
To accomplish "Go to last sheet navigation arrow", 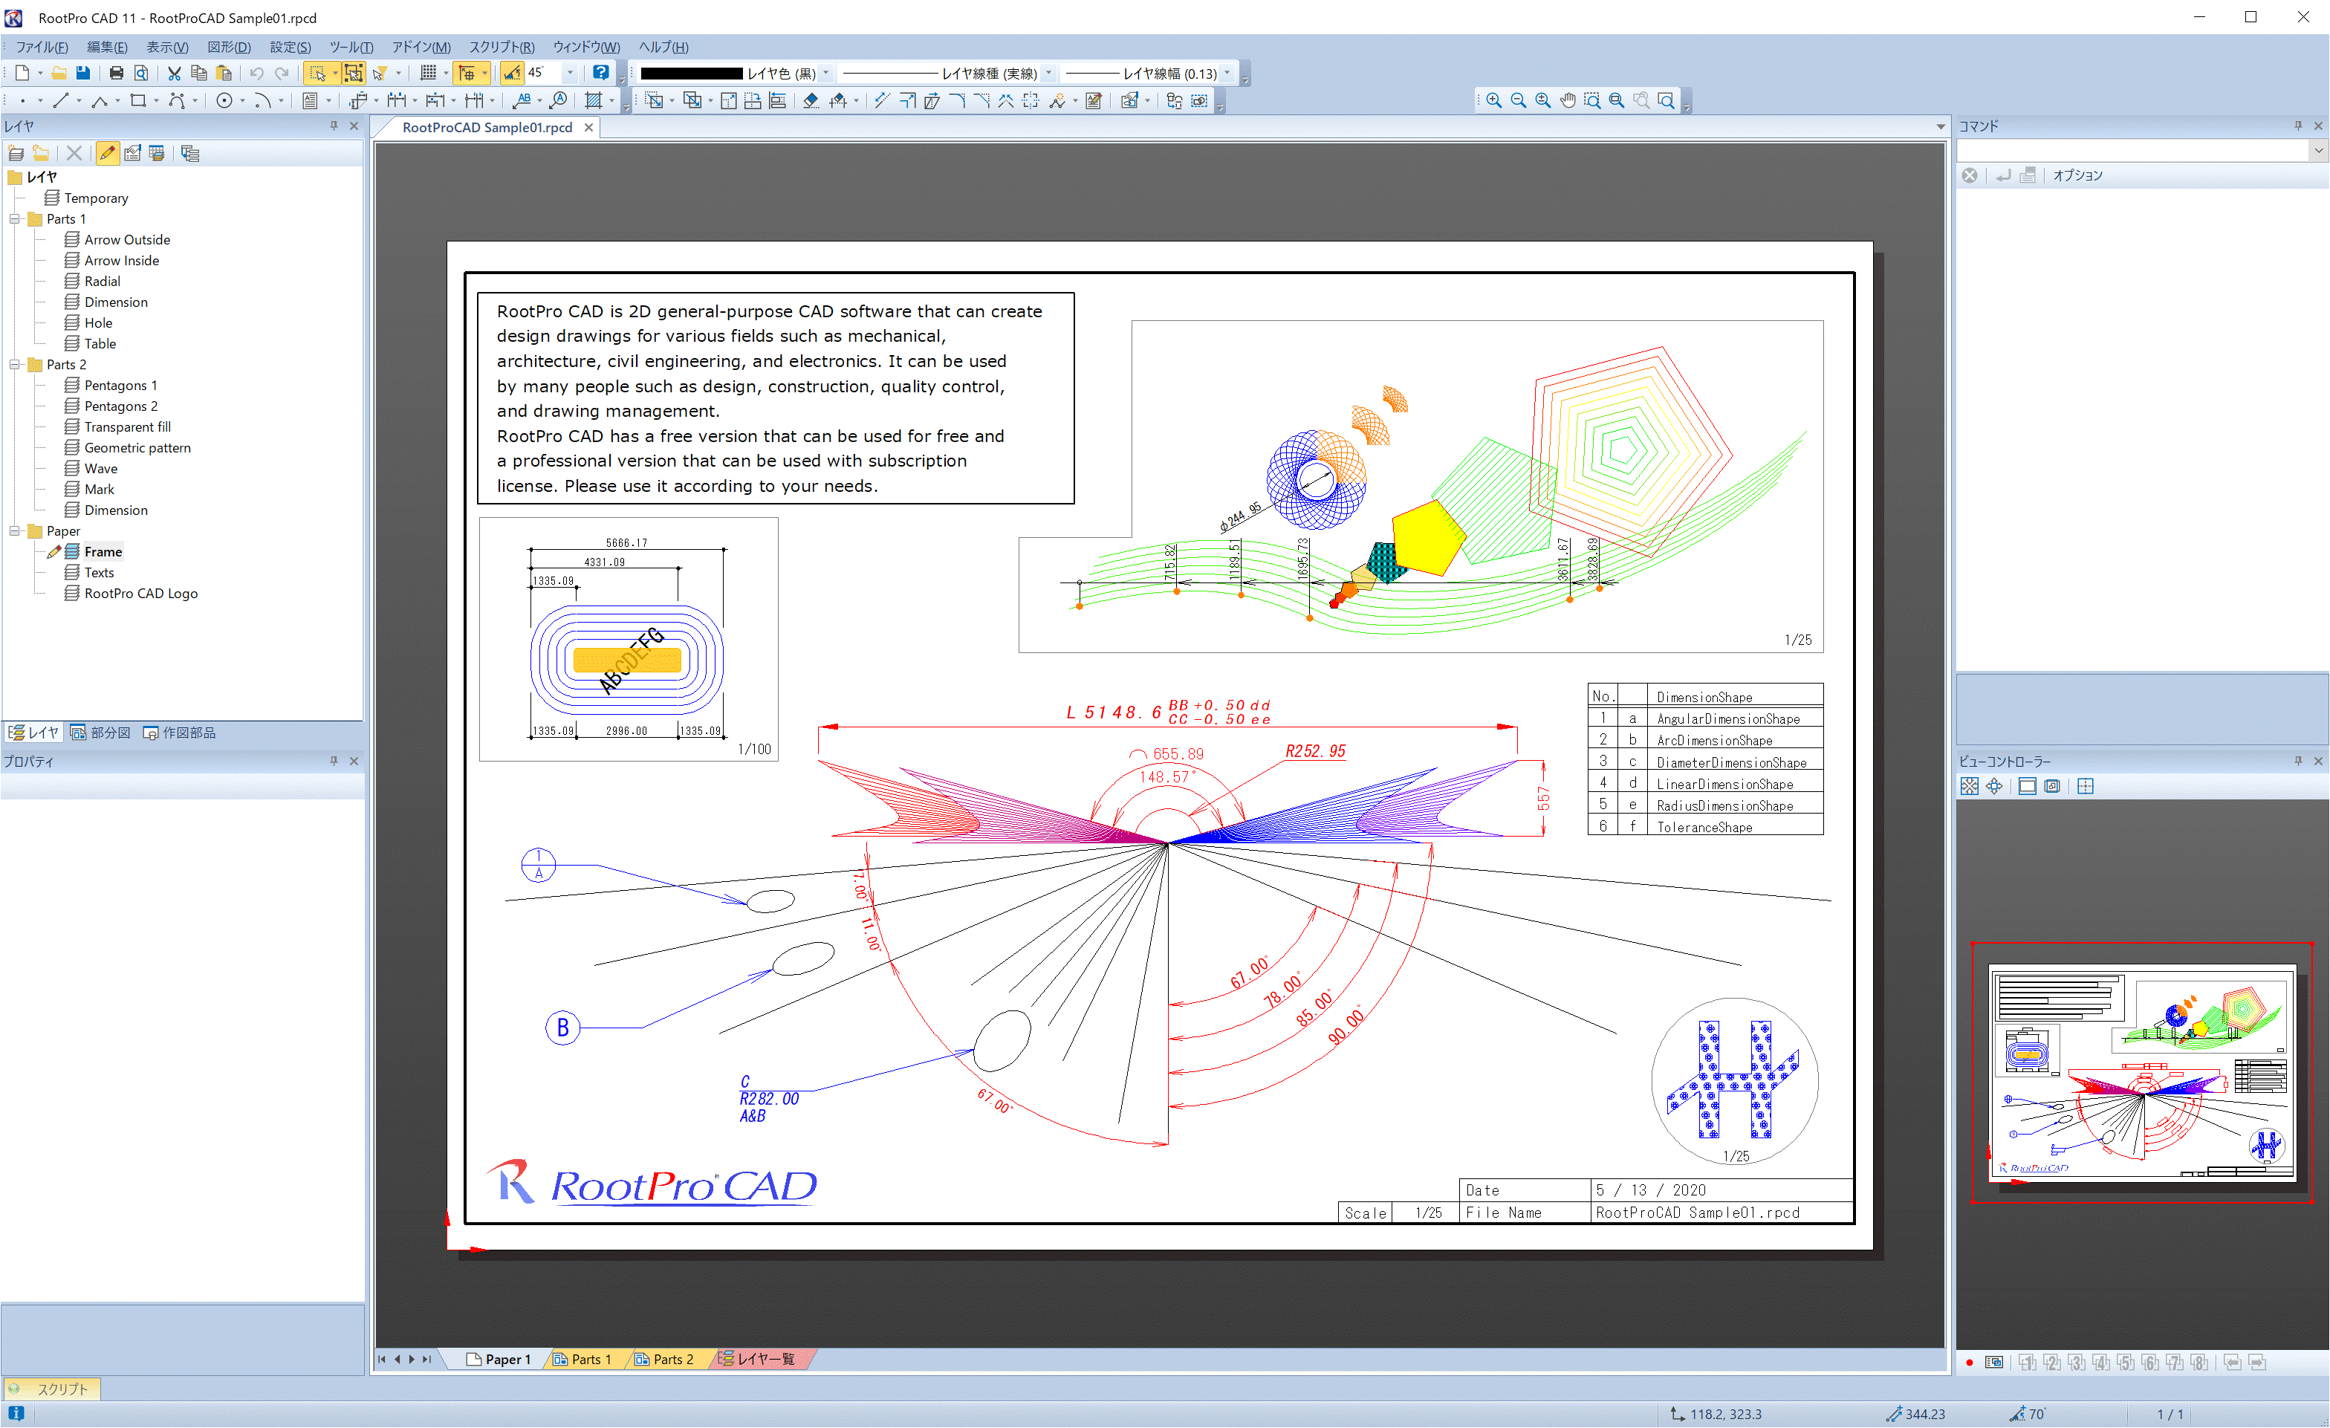I will [x=426, y=1360].
